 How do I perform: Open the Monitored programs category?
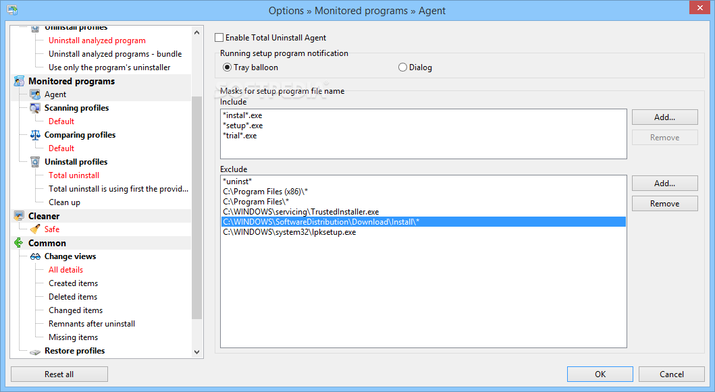click(x=72, y=81)
